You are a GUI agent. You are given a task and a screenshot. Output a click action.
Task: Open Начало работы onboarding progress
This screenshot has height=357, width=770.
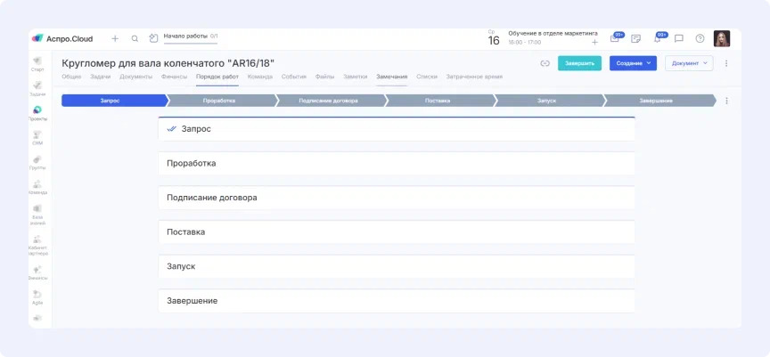pos(191,37)
